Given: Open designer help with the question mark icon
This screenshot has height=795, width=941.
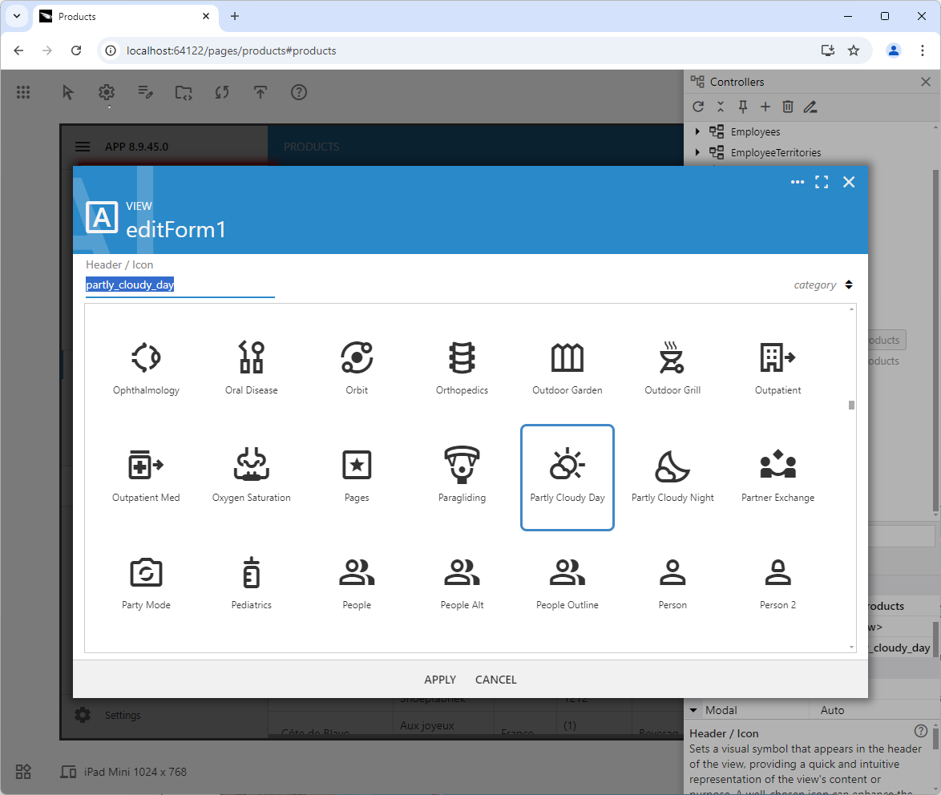Looking at the screenshot, I should tap(299, 92).
